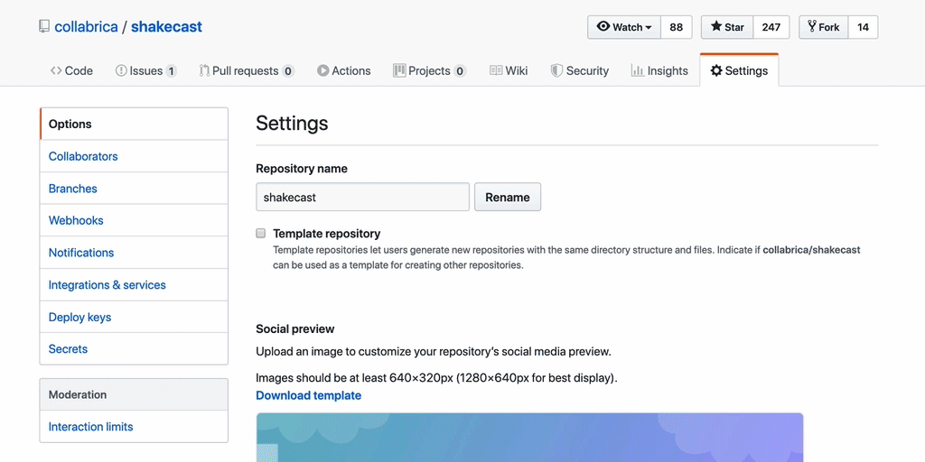925x462 pixels.
Task: Click the social preview image thumbnail
Action: [x=529, y=438]
